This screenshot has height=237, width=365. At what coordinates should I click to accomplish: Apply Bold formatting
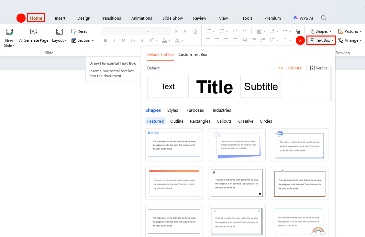[x=105, y=40]
